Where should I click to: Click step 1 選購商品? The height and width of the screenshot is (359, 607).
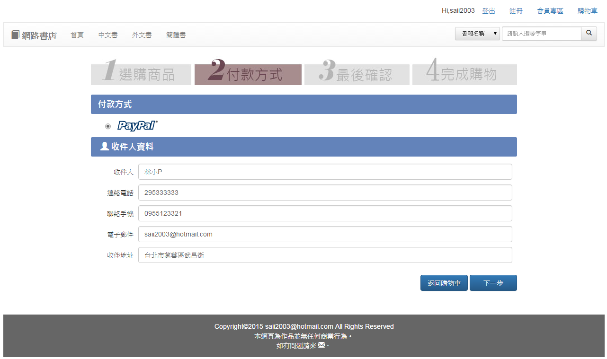click(x=141, y=71)
